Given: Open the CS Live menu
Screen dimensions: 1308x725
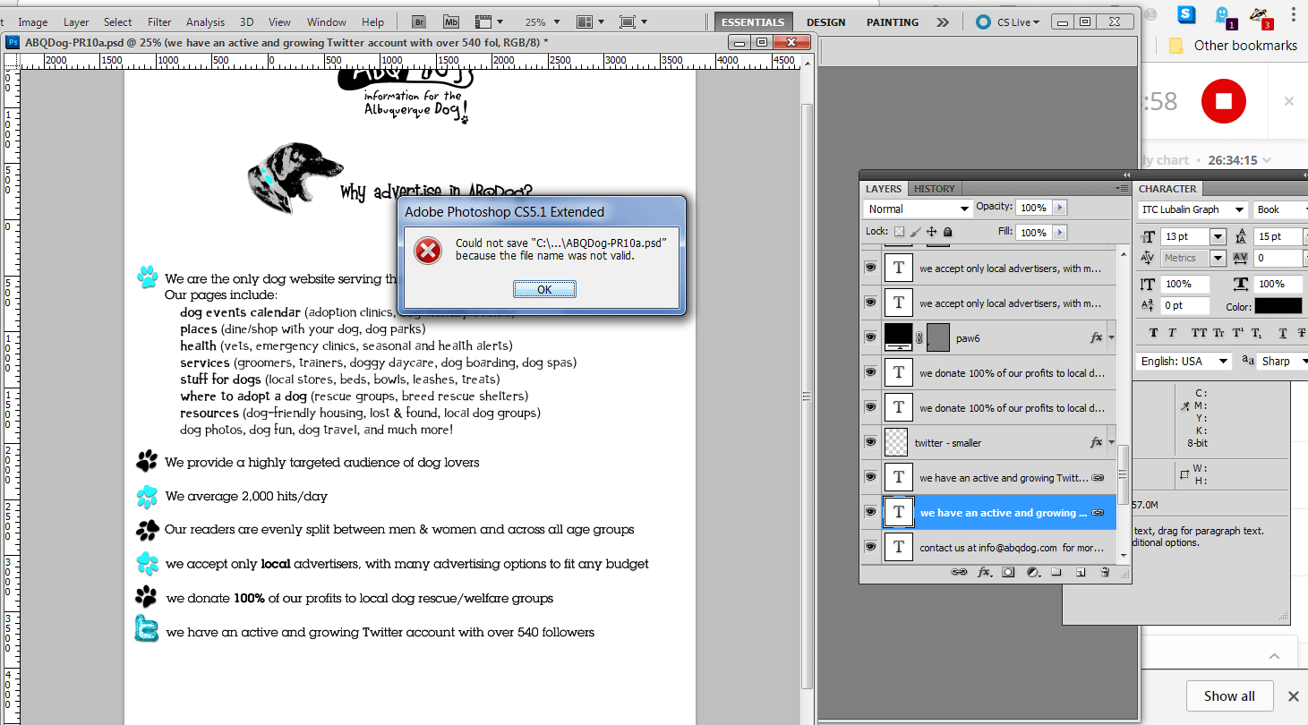Looking at the screenshot, I should pyautogui.click(x=1009, y=22).
